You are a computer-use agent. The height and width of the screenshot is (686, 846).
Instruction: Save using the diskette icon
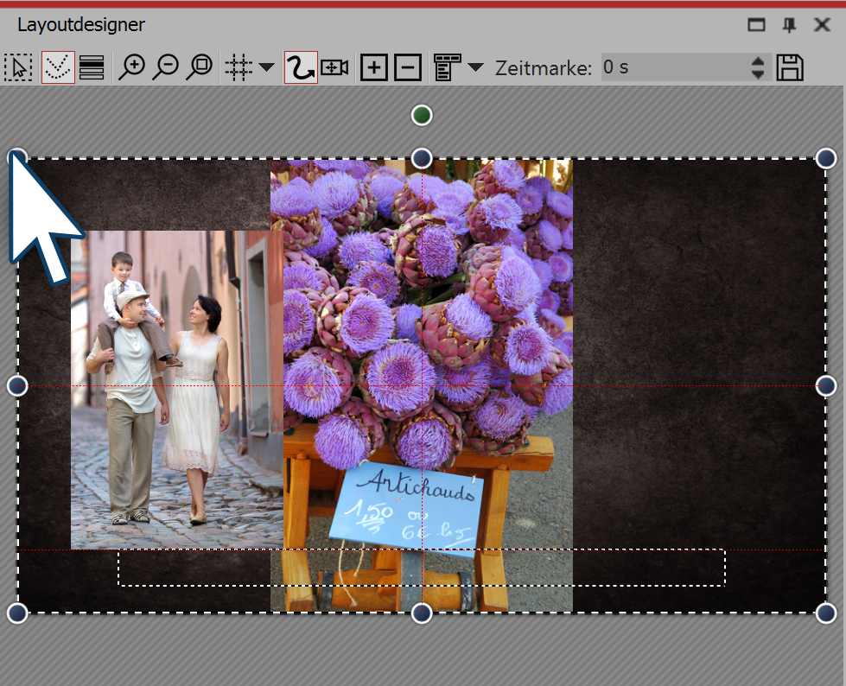789,67
